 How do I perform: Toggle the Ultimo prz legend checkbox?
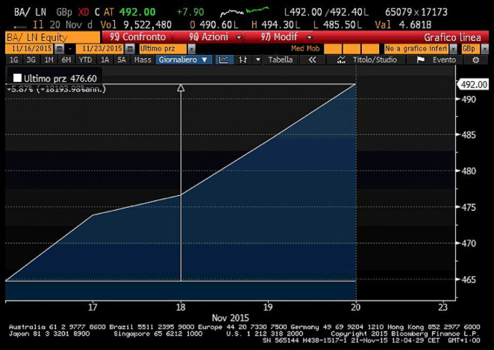tap(17, 77)
